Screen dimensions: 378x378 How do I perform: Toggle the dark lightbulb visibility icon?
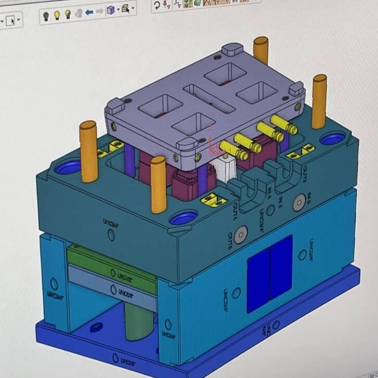pos(46,16)
